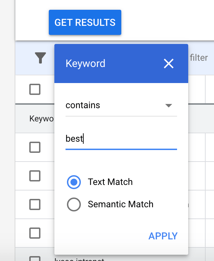Close the Keyword filter dialog
The width and height of the screenshot is (214, 261).
click(x=169, y=64)
